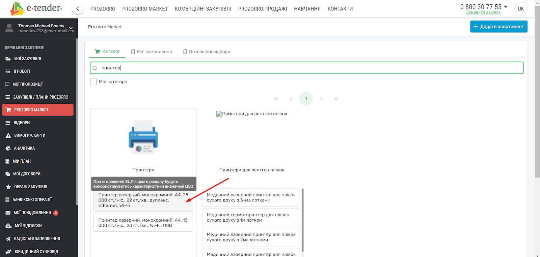Open НАВЧАННЯ in top menu

point(307,9)
